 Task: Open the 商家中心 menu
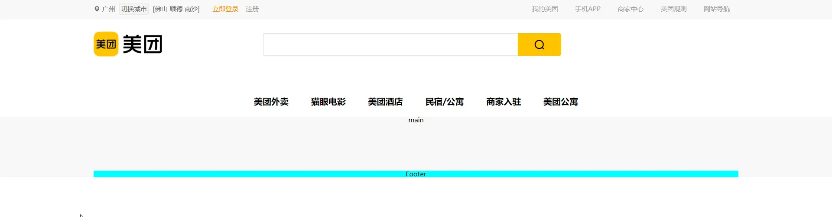click(630, 9)
